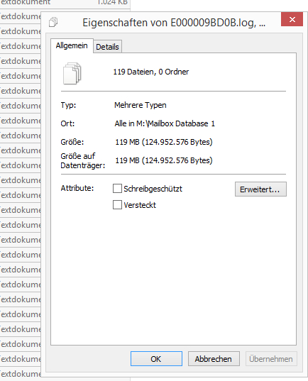Close the Eigenschaften dialog with the red X
Viewport: 308px width, 381px height.
tap(292, 19)
